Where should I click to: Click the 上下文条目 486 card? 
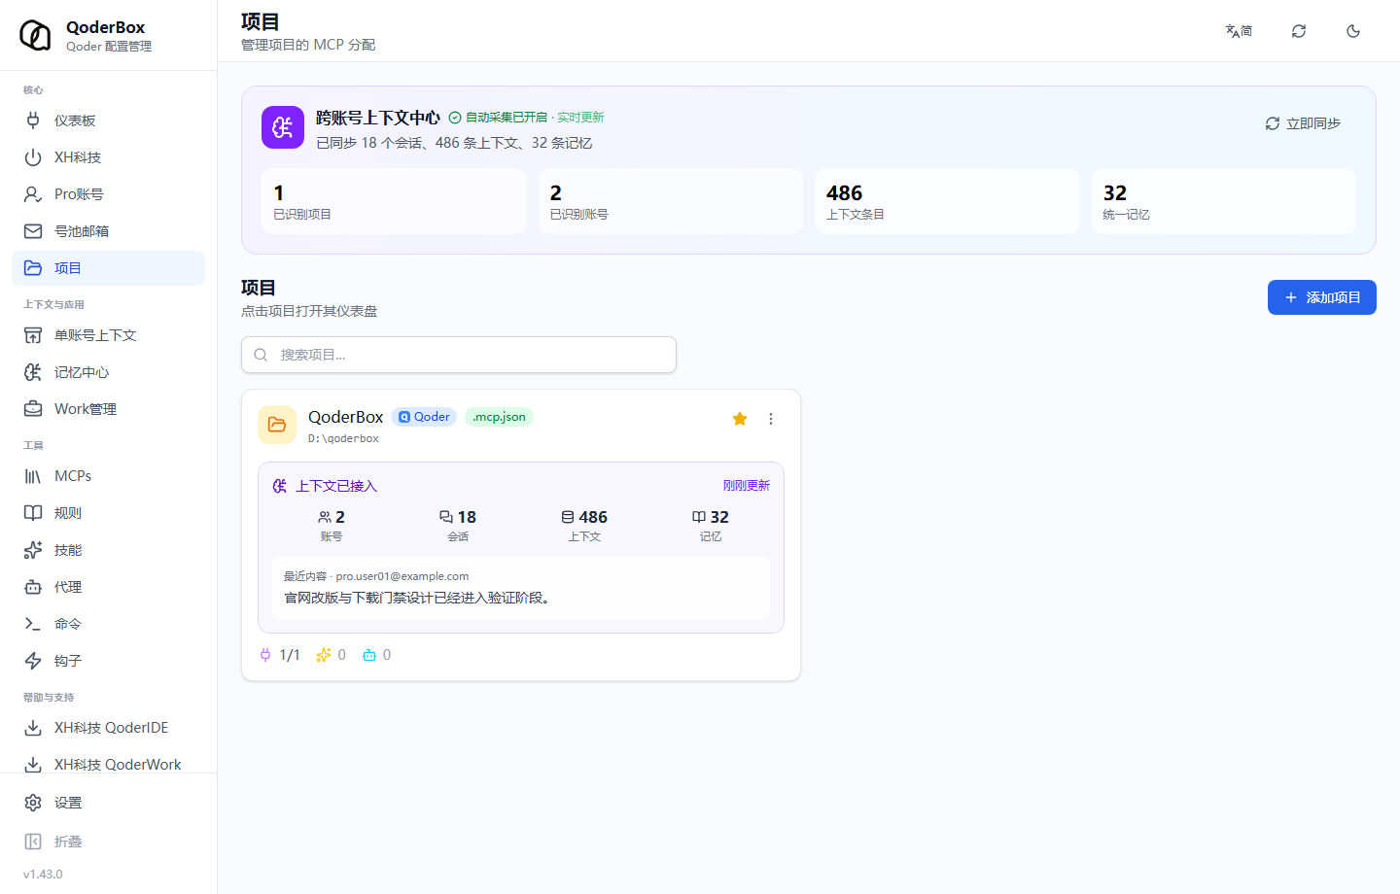coord(947,201)
